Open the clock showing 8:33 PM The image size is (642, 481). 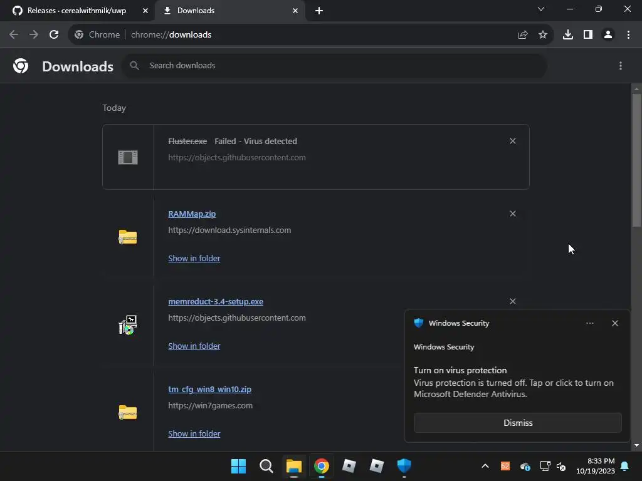(x=596, y=466)
